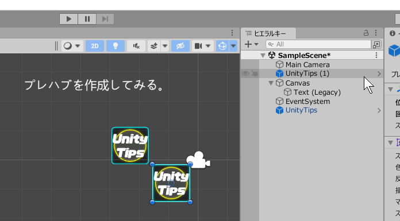
Task: Click the Inspector info tab icon
Action: click(393, 33)
